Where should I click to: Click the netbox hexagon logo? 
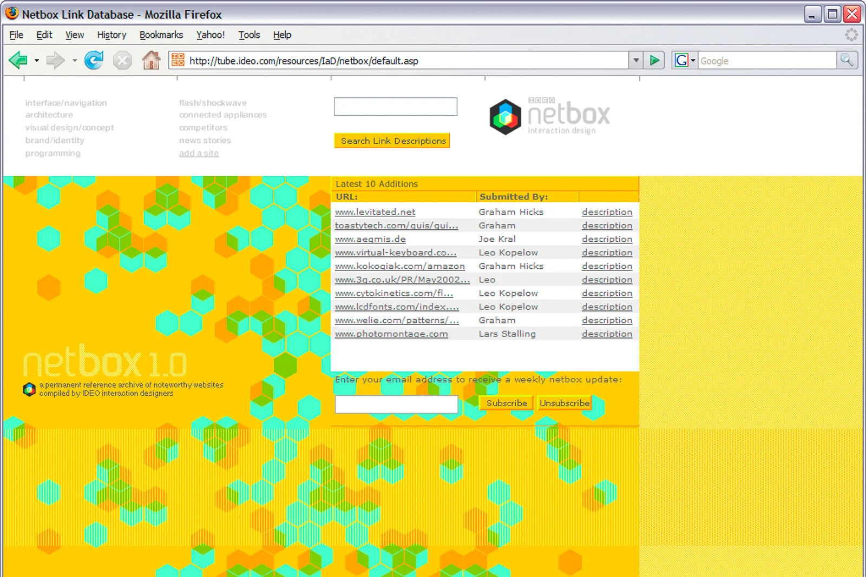pyautogui.click(x=505, y=116)
